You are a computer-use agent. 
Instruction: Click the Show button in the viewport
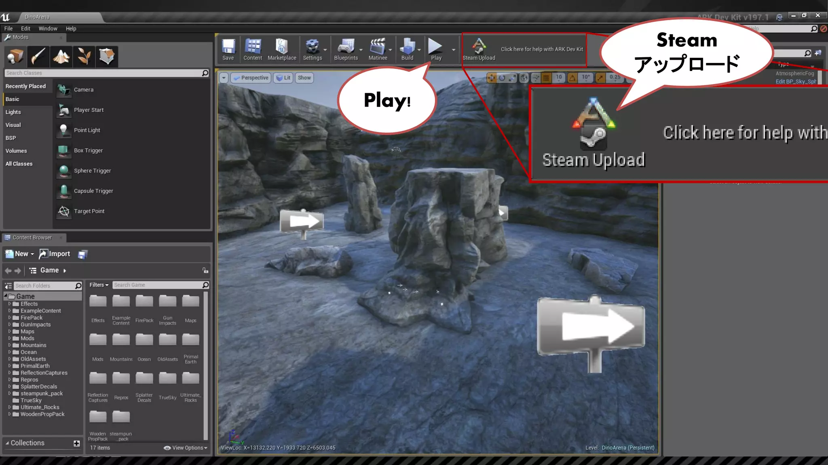tap(304, 78)
